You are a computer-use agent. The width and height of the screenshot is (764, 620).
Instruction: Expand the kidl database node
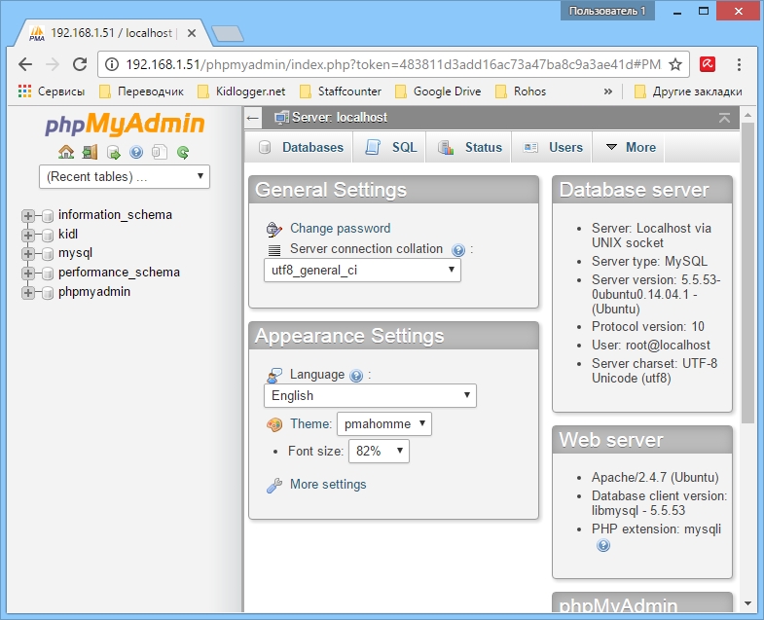(x=27, y=235)
